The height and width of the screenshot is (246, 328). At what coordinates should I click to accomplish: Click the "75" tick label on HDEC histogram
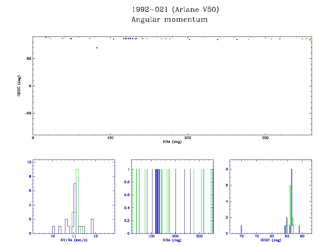pos(257,236)
